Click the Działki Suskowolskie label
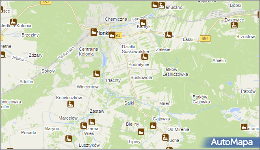The width and height of the screenshot is (260, 150). click(135, 49)
